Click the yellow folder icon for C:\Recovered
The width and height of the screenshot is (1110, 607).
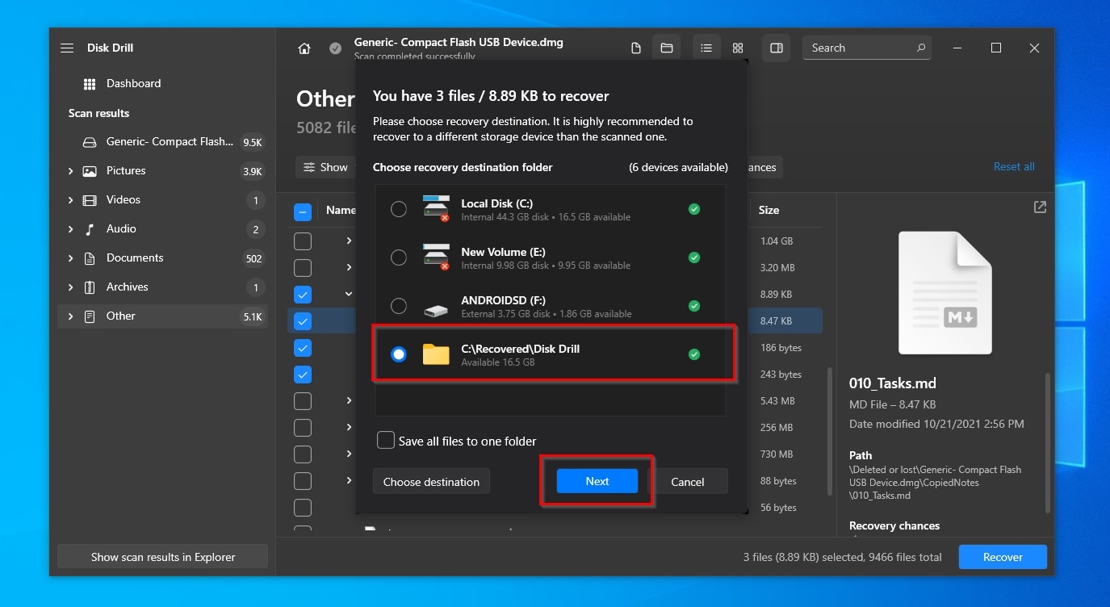tap(436, 354)
